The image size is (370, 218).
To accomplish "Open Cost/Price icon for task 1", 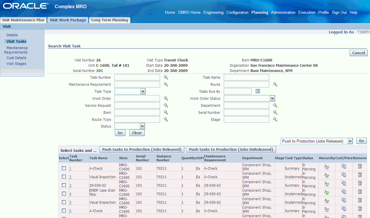I will tap(344, 166).
